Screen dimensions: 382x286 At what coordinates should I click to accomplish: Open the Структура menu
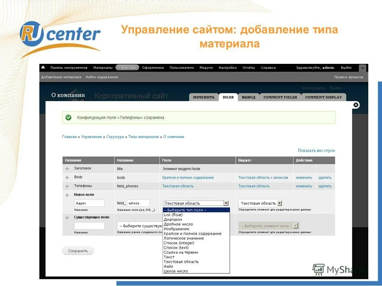(127, 67)
